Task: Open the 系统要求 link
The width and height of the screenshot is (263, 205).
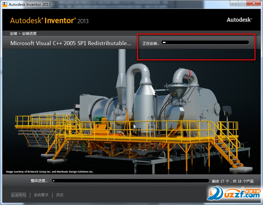Action: click(x=41, y=195)
